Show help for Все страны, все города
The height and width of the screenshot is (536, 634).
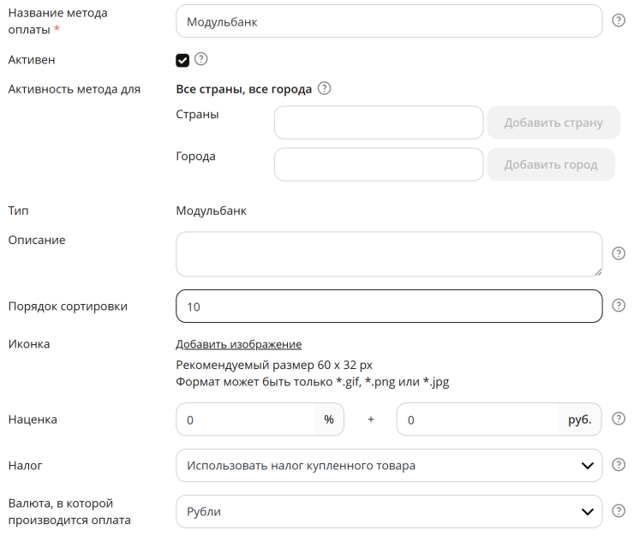click(x=324, y=88)
